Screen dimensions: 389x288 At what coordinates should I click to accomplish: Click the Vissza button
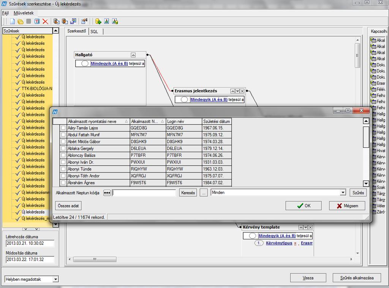pyautogui.click(x=308, y=278)
